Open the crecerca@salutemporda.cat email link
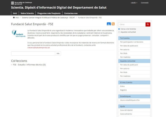Viewport: 166px width, 117px height. [39, 48]
